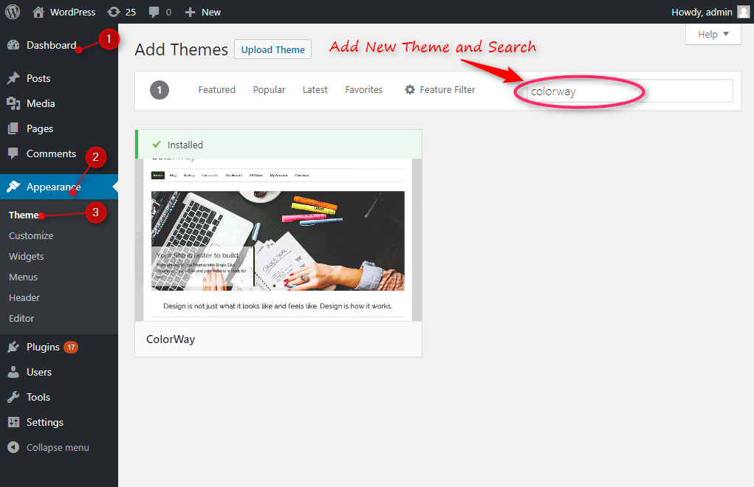Viewport: 754px width, 487px height.
Task: Click the Installed status notice
Action: (278, 144)
